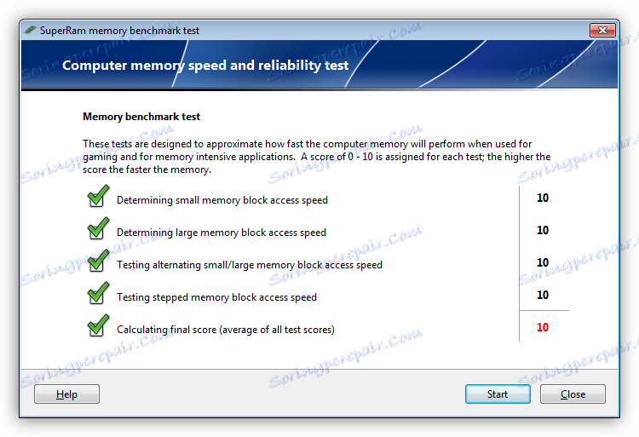
Task: Select 'Testing alternating small/large memory block' text
Action: tap(220, 265)
